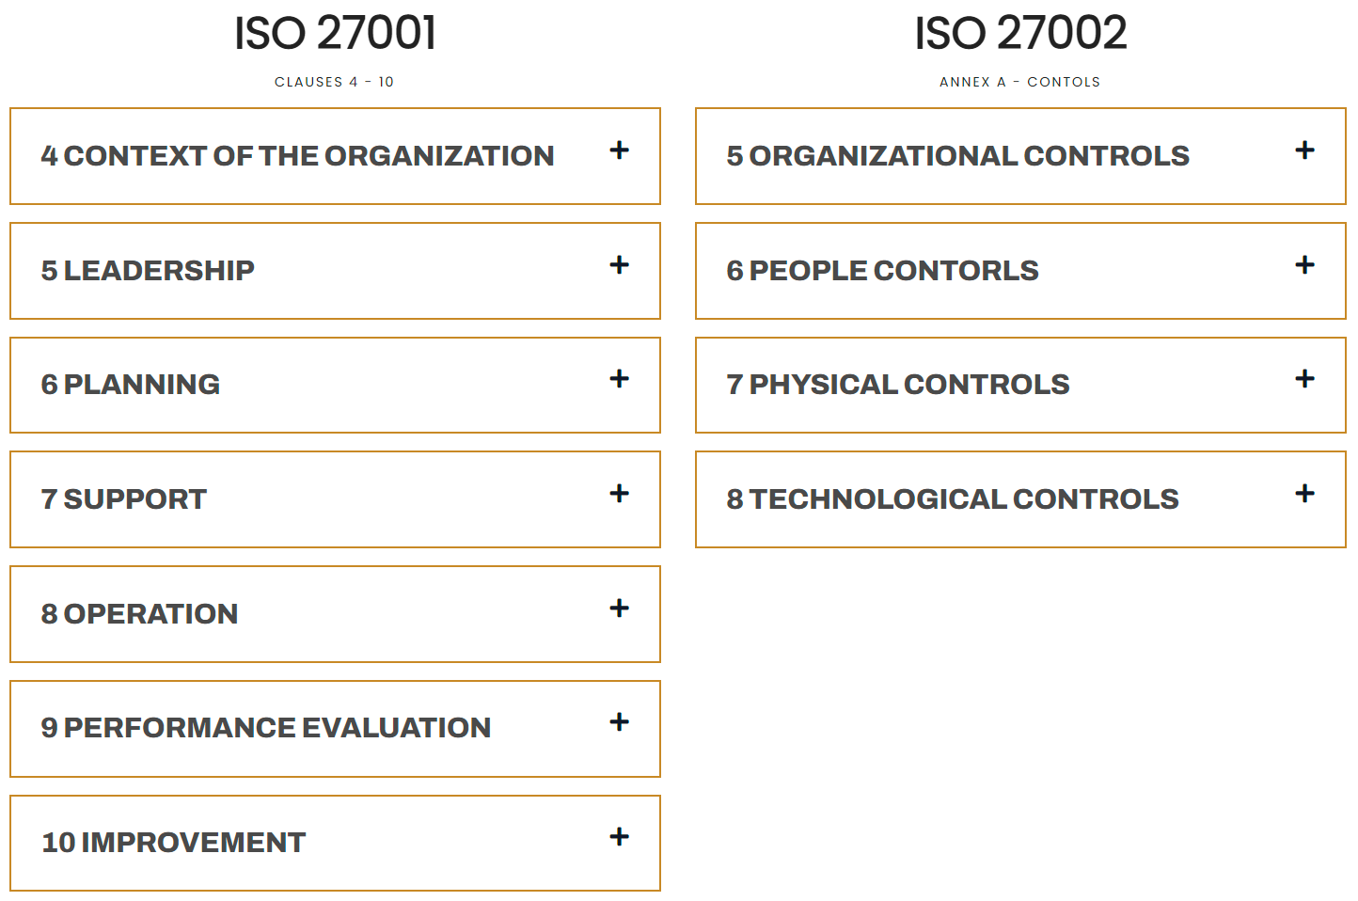
Task: Select the 6 Planning accordion header
Action: point(335,385)
